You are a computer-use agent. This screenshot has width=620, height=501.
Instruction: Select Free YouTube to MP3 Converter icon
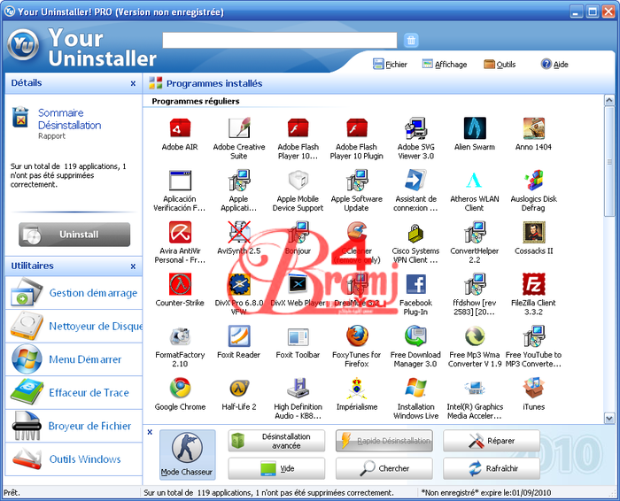533,336
